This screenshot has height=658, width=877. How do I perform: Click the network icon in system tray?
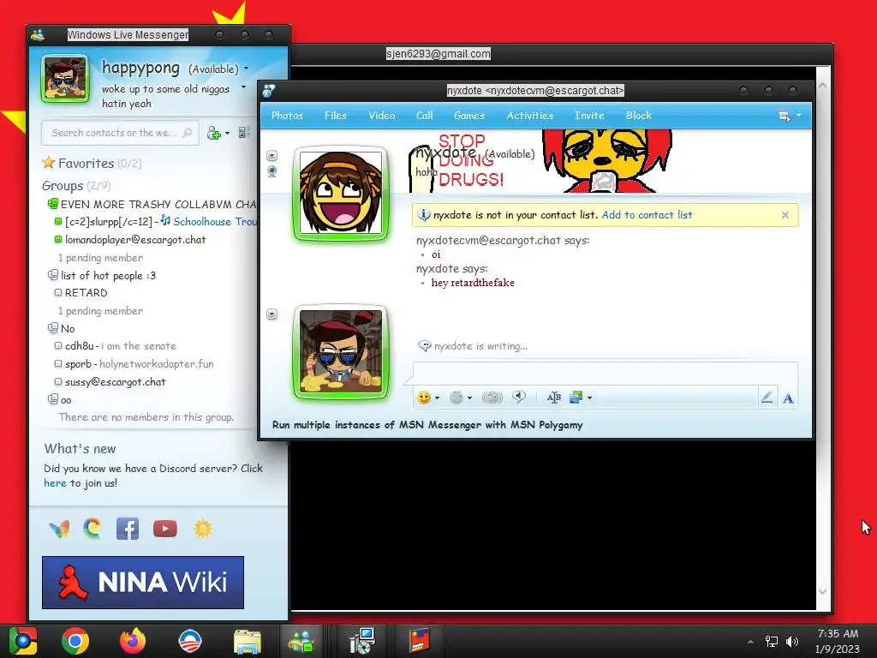coord(772,642)
